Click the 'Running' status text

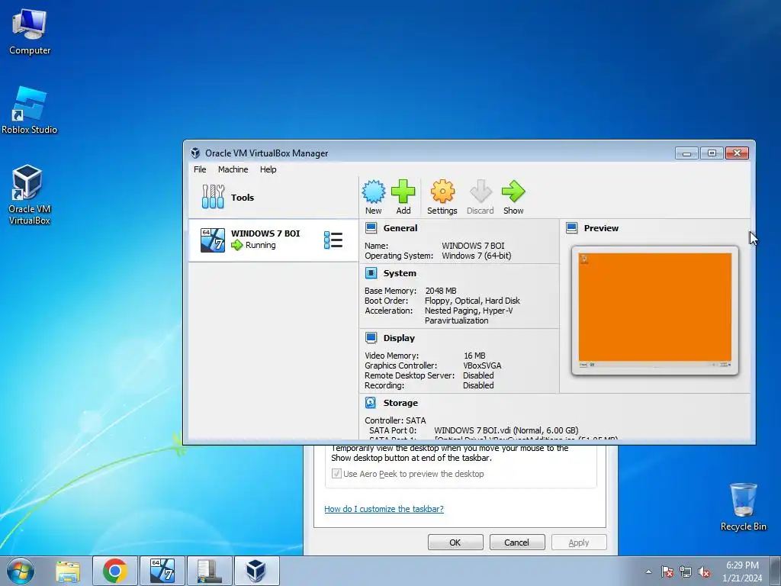[x=260, y=245]
